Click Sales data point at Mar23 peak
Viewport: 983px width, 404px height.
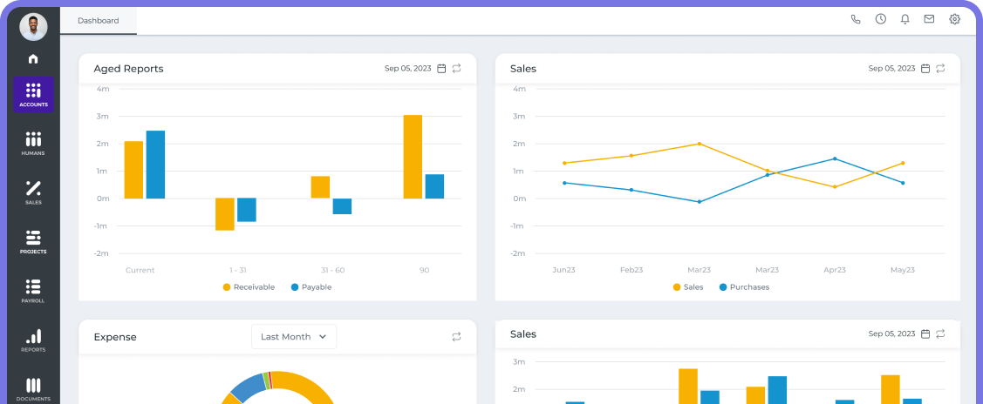pyautogui.click(x=699, y=144)
